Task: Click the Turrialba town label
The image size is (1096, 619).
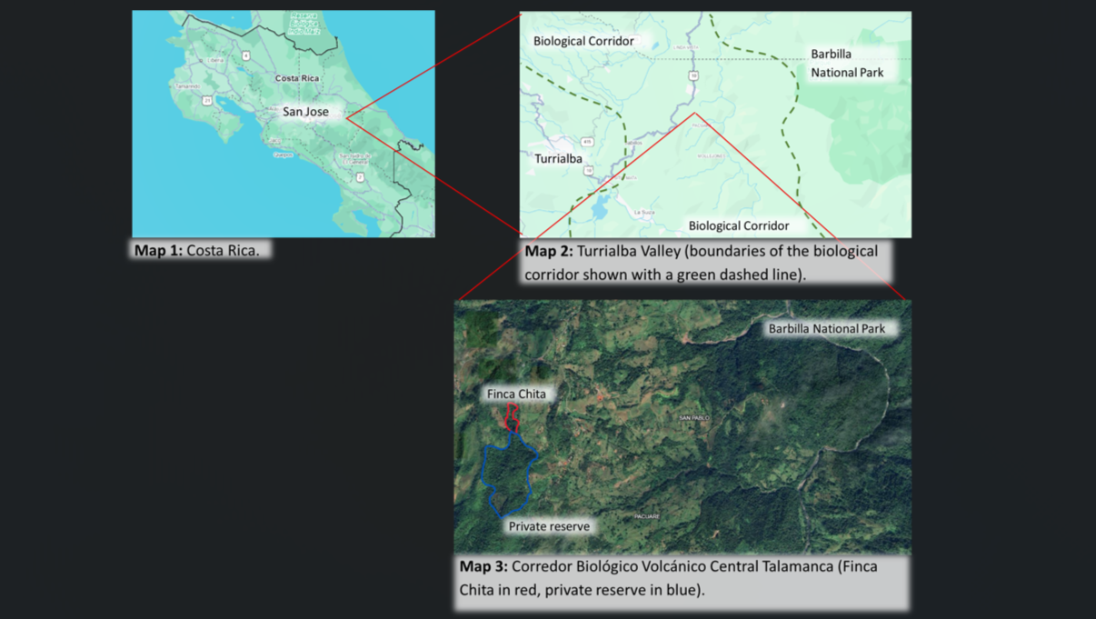Action: tap(558, 159)
